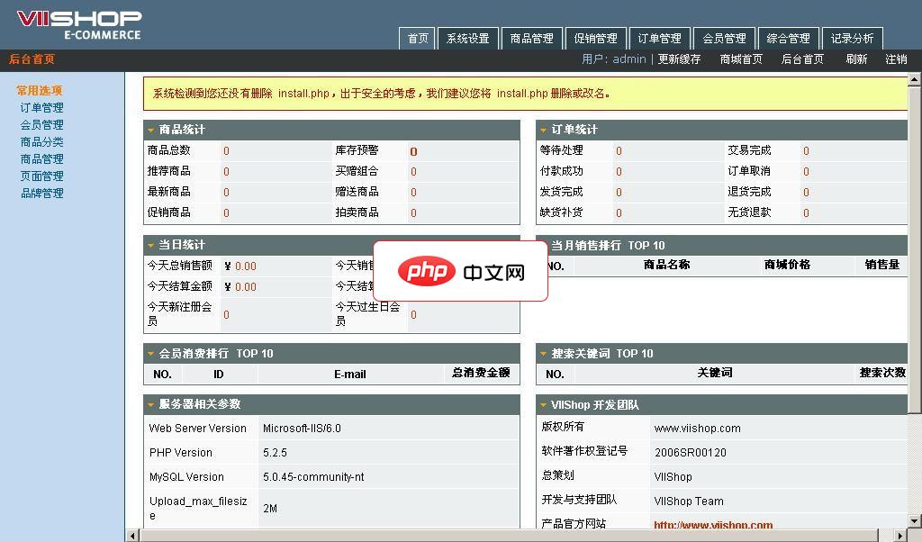This screenshot has width=922, height=542.
Task: Click 更新缓存 to refresh cache
Action: [681, 59]
